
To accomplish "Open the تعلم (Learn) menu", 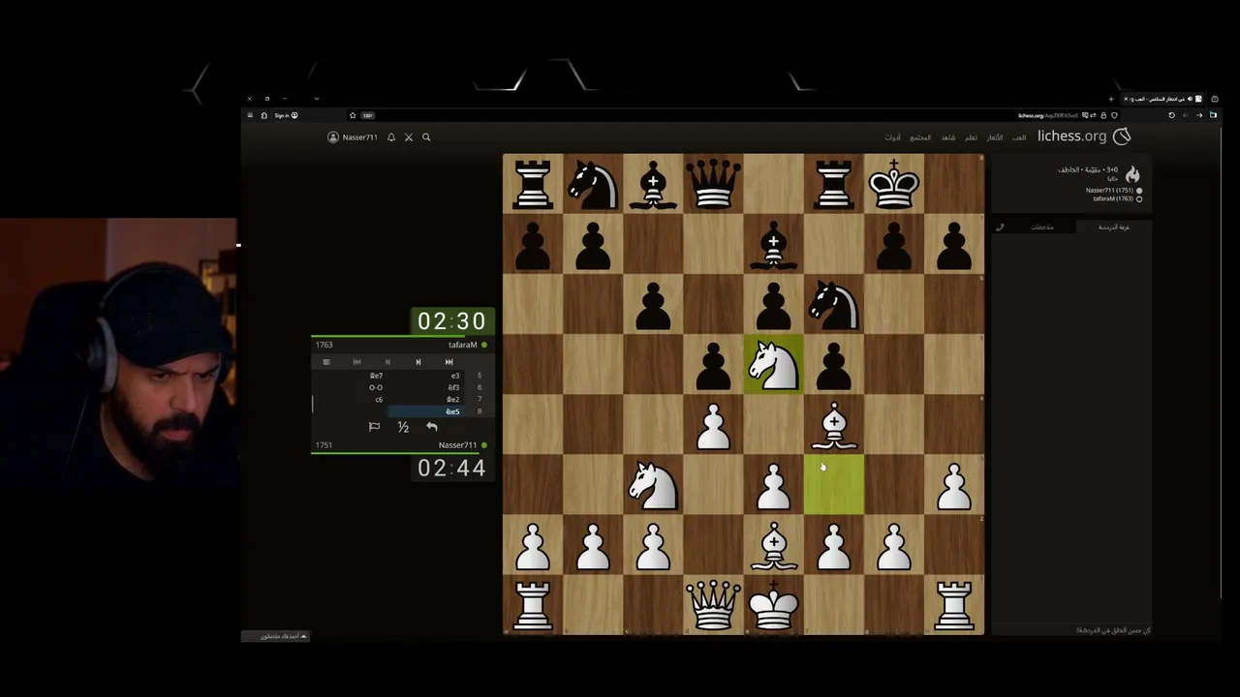I will 971,137.
